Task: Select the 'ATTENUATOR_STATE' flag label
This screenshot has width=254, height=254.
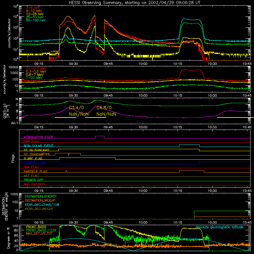Action: pos(38,137)
